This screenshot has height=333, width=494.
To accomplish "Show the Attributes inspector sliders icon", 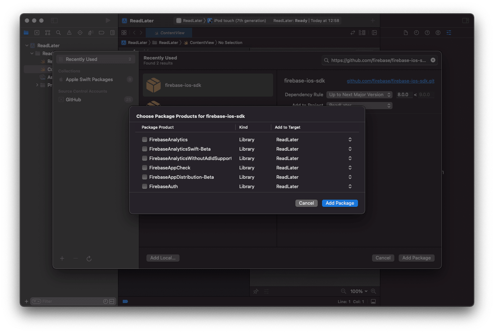I will click(x=449, y=32).
